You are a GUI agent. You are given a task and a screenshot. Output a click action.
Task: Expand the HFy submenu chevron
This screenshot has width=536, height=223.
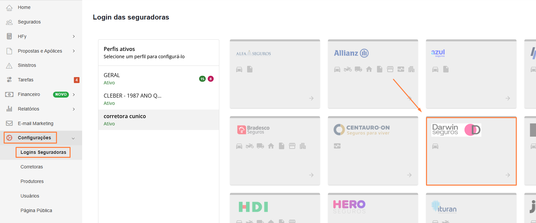tap(74, 36)
